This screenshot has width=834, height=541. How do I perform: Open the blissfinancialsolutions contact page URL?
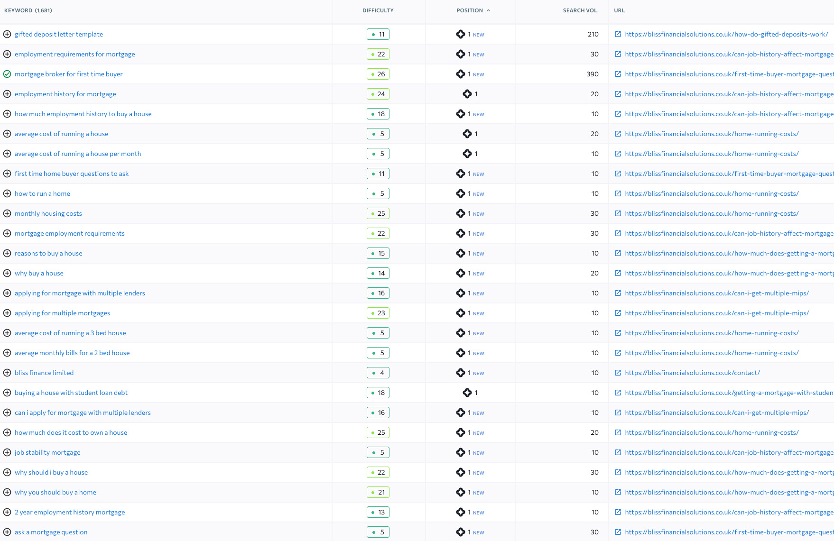pos(693,373)
